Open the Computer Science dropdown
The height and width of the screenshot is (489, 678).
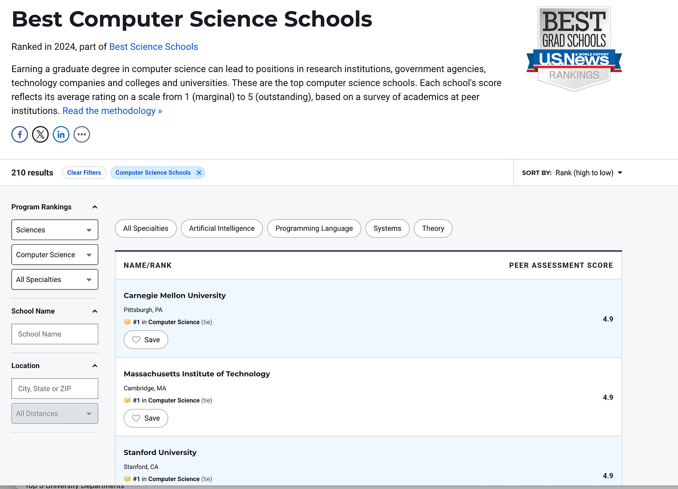(55, 255)
